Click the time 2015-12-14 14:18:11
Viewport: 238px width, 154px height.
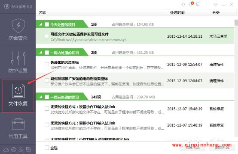click(x=185, y=36)
